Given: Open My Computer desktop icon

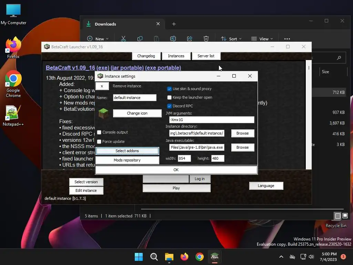Looking at the screenshot, I should click(x=13, y=14).
